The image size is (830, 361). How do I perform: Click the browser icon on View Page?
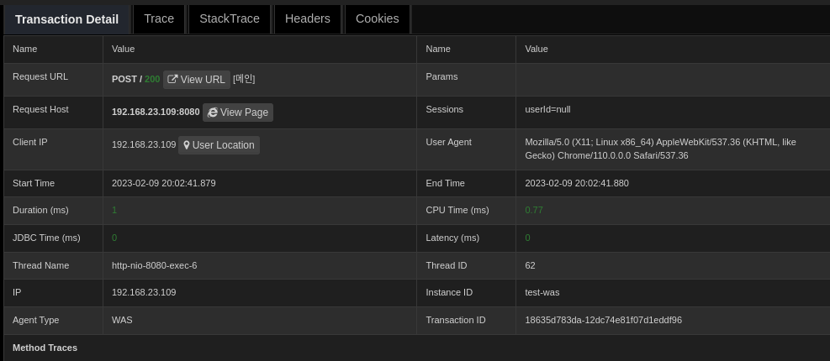(213, 112)
